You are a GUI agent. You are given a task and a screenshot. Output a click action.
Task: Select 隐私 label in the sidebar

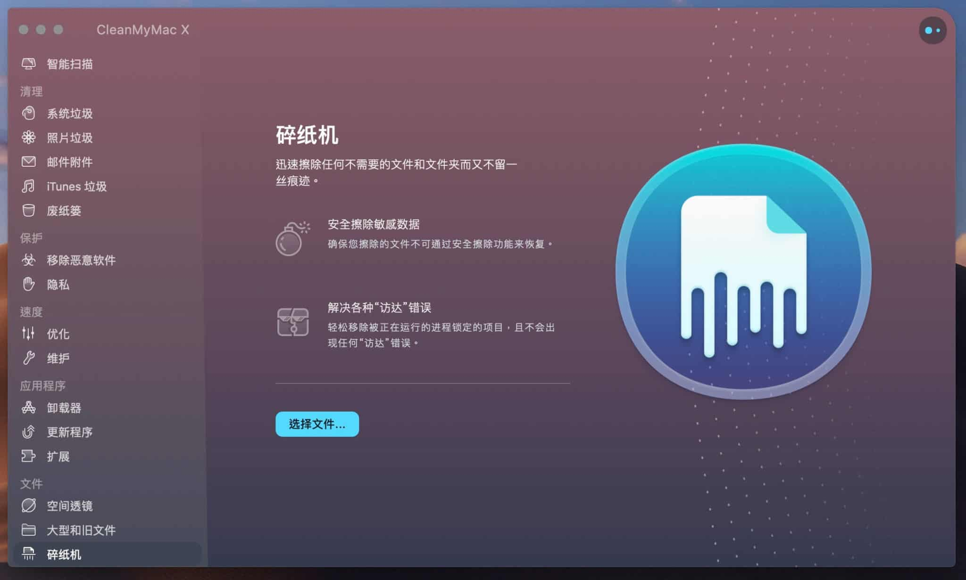tap(58, 285)
